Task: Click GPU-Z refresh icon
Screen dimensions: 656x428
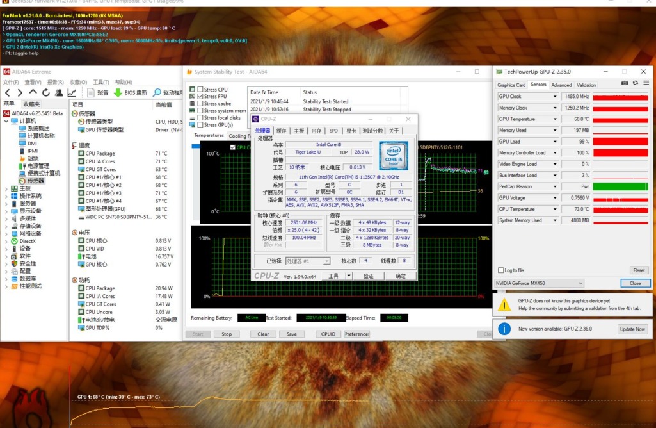Action: (636, 83)
